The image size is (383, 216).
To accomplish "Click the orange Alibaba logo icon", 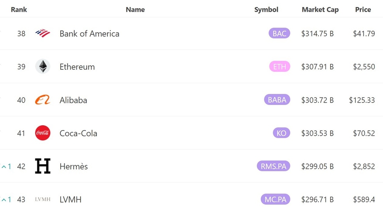I will 43,99.
